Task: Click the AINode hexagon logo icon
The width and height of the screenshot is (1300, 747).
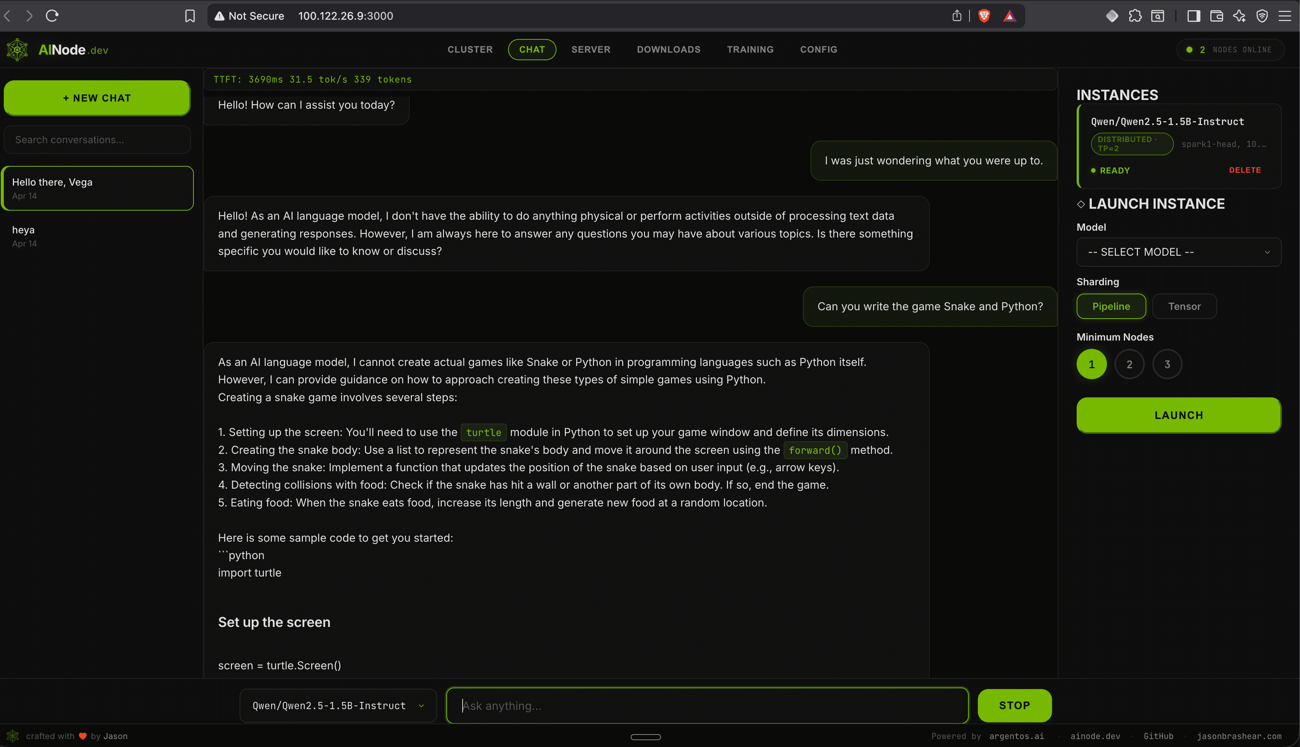Action: tap(17, 50)
